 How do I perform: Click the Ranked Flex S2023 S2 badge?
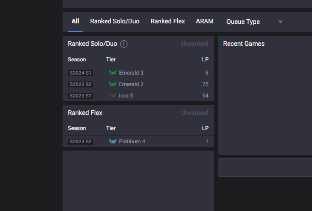point(80,141)
